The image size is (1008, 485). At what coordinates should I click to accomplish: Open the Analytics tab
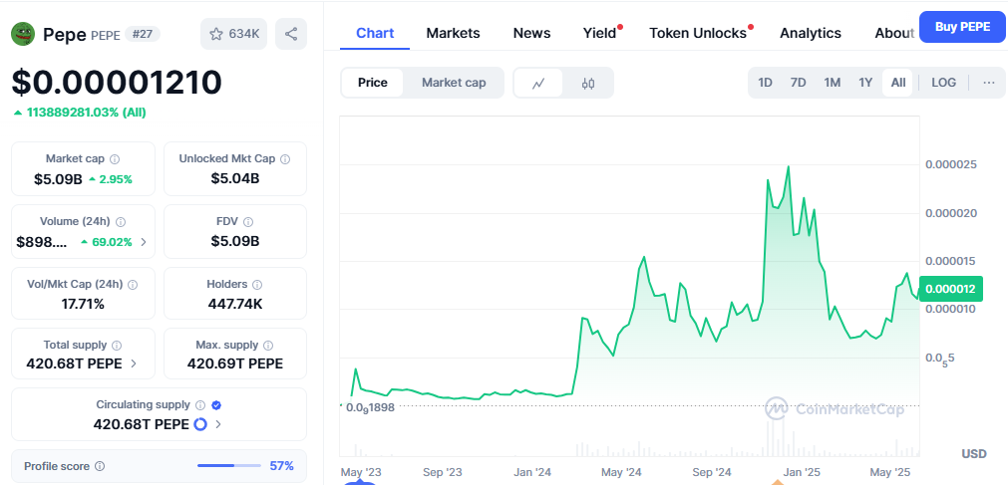pos(810,33)
